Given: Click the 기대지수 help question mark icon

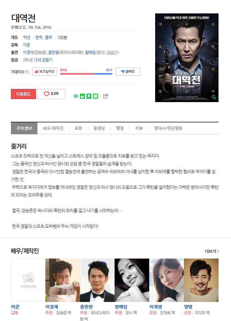Looking at the screenshot, I should 27,72.
